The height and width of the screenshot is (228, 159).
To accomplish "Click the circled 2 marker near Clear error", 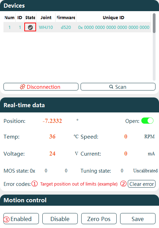I will (x=124, y=184).
